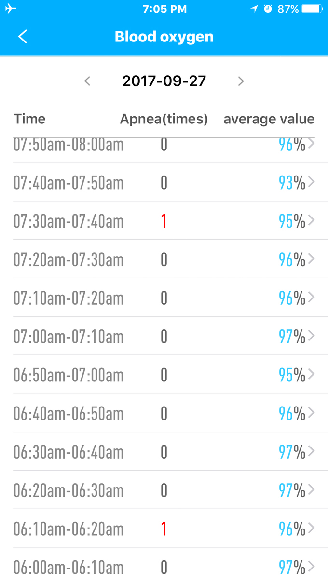
Task: Select the 2017-09-27 date label
Action: 164,81
